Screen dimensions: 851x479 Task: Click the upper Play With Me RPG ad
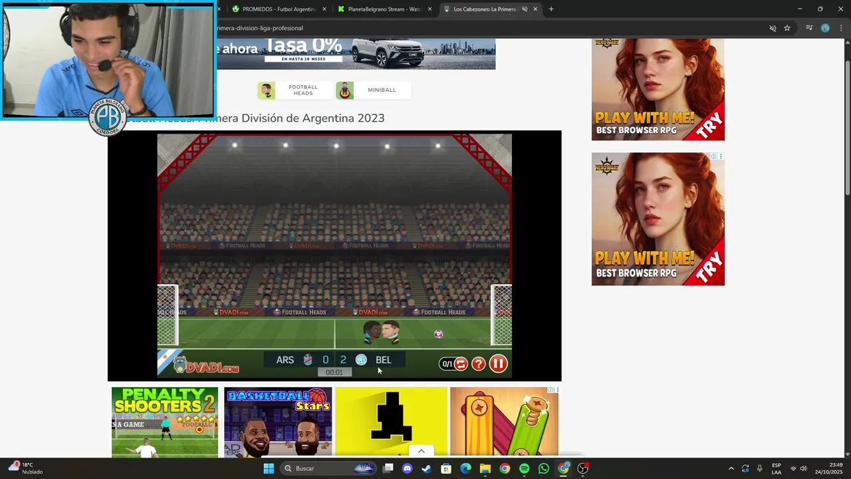coord(658,89)
